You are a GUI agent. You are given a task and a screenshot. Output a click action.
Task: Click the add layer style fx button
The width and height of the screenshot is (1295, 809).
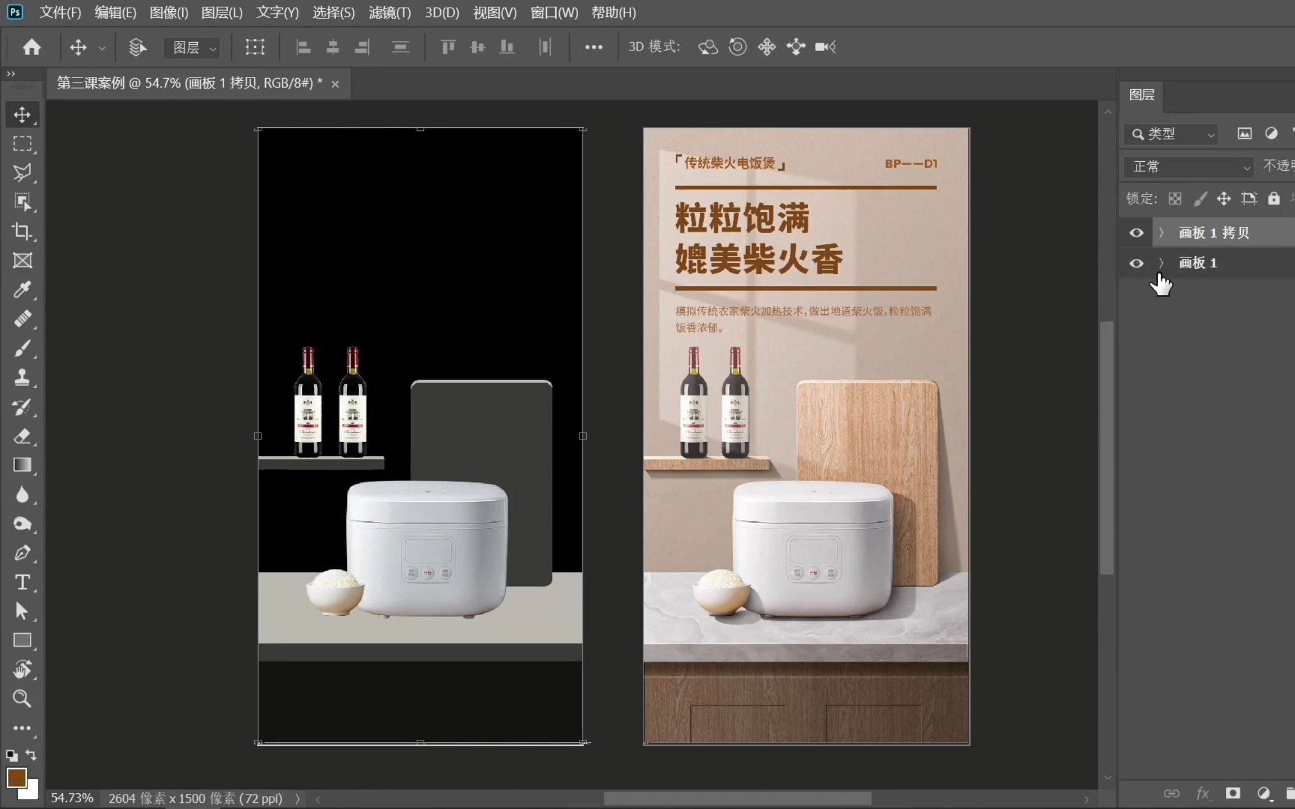pyautogui.click(x=1202, y=793)
